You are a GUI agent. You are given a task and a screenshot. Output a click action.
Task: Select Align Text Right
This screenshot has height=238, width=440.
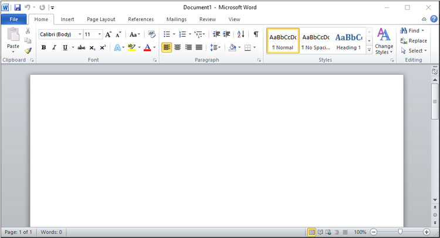188,47
